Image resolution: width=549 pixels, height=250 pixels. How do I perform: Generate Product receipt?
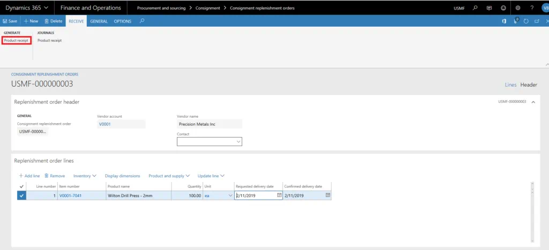click(x=16, y=41)
